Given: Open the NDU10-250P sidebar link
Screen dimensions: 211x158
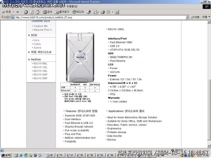Looking at the screenshot, I should [x=41, y=78].
